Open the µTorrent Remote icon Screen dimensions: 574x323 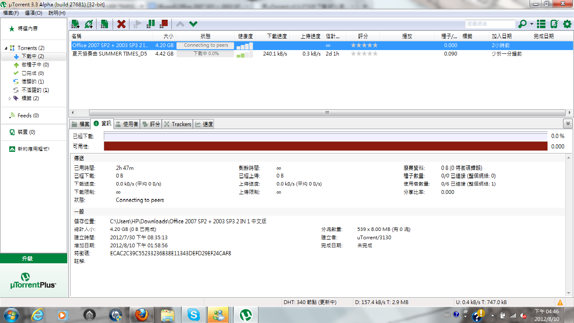click(x=554, y=24)
